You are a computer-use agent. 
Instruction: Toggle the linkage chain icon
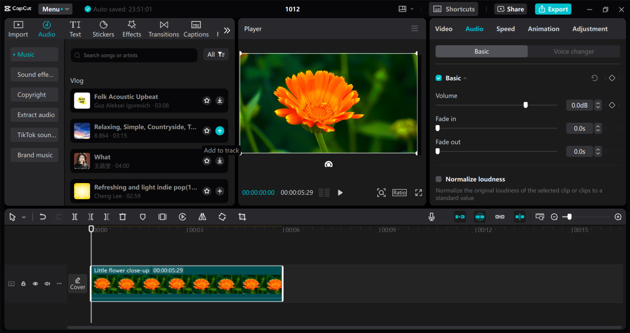pos(500,217)
